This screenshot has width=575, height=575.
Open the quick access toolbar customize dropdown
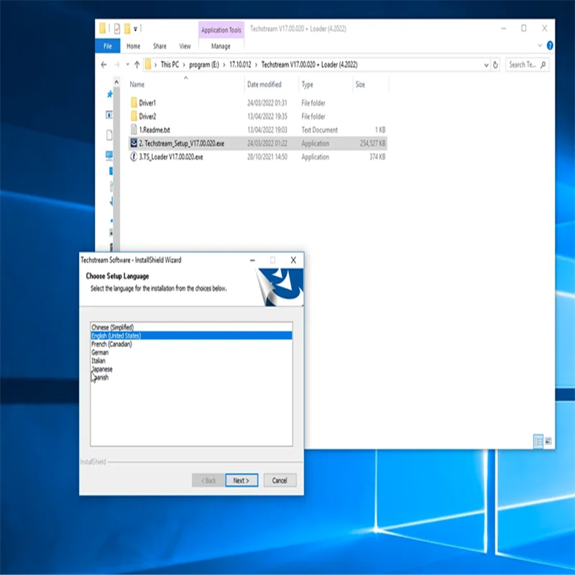135,29
